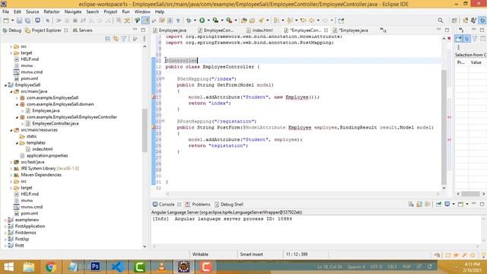The width and height of the screenshot is (487, 274).
Task: Open File Explorer from the taskbar
Action: point(29,266)
